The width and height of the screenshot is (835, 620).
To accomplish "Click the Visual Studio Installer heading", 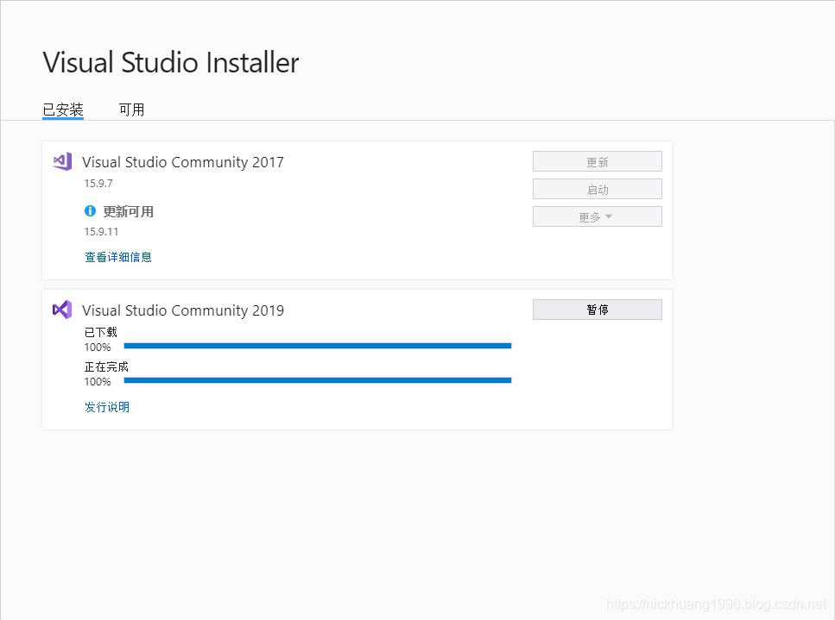I will 171,63.
